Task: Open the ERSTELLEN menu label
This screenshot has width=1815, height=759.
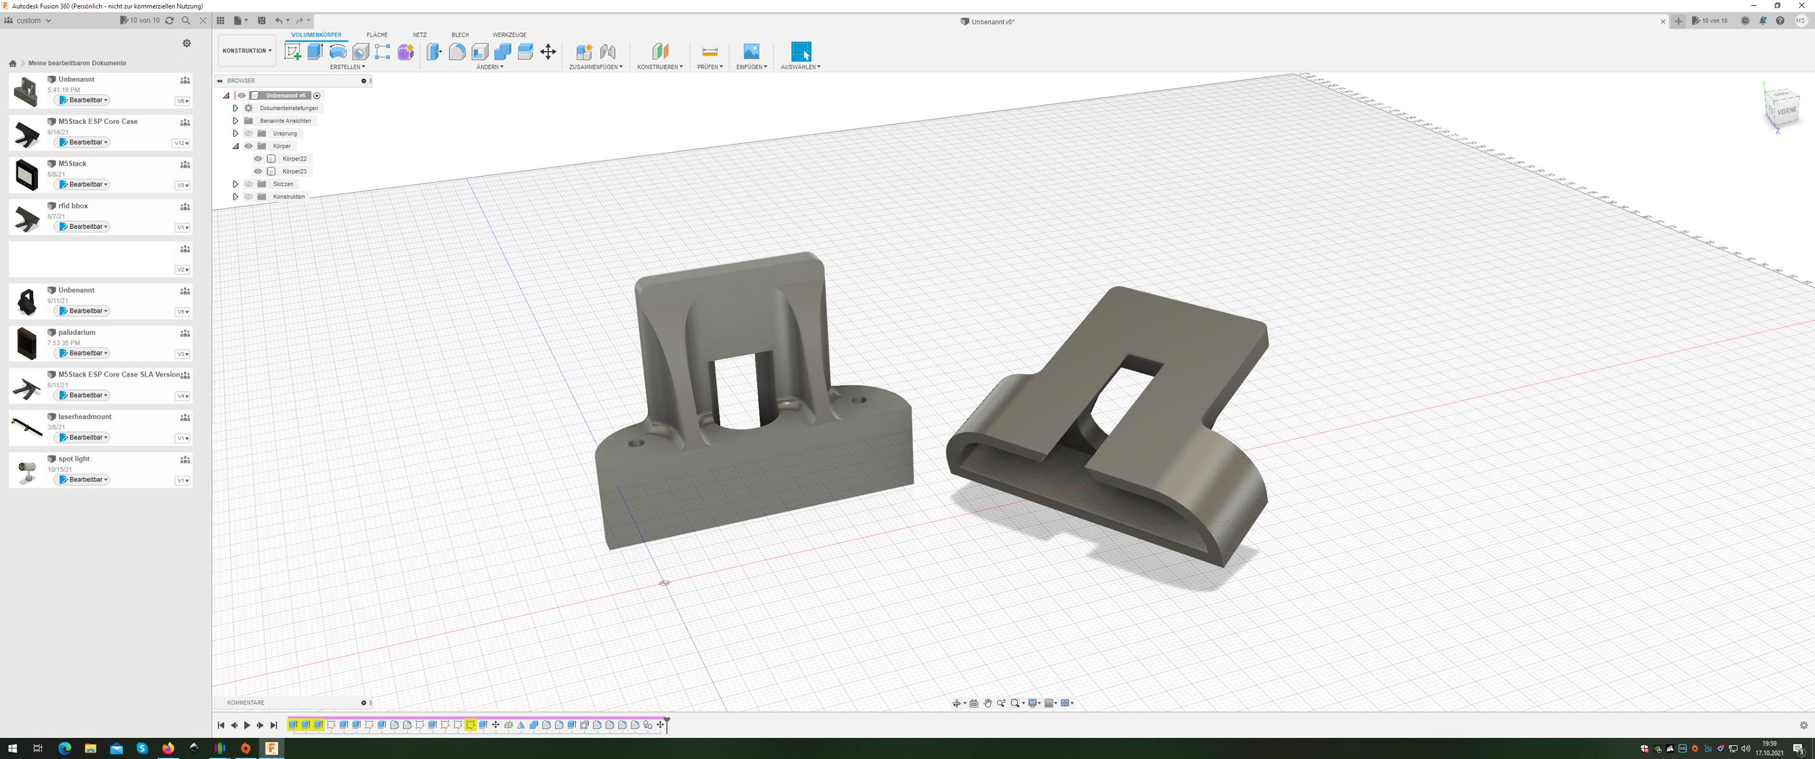Action: pos(348,67)
